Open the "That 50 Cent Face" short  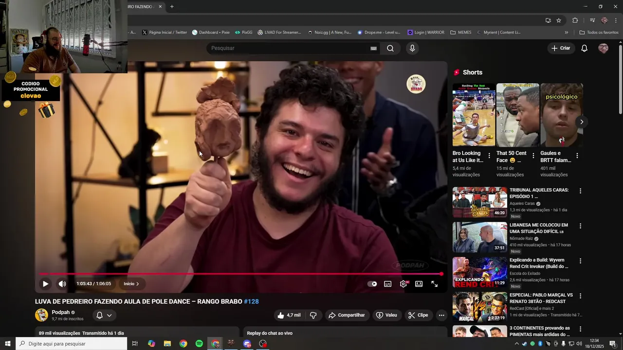[x=517, y=115]
